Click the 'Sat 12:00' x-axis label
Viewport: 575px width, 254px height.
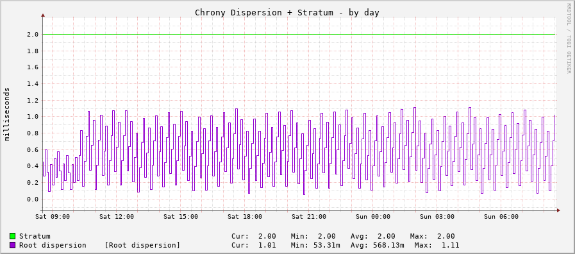click(x=117, y=217)
